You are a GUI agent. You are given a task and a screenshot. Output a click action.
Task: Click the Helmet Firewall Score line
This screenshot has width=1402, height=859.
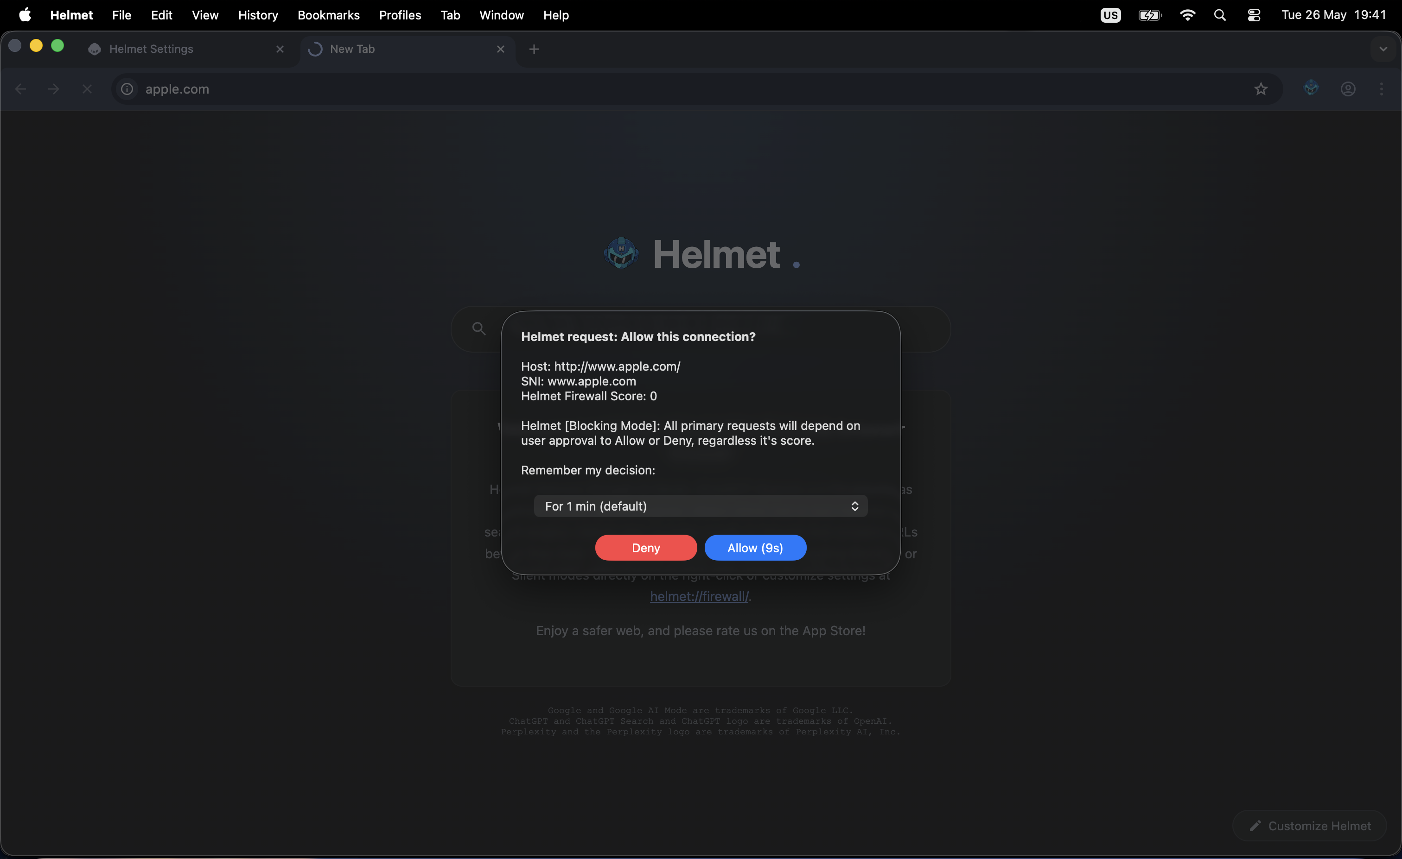(589, 396)
